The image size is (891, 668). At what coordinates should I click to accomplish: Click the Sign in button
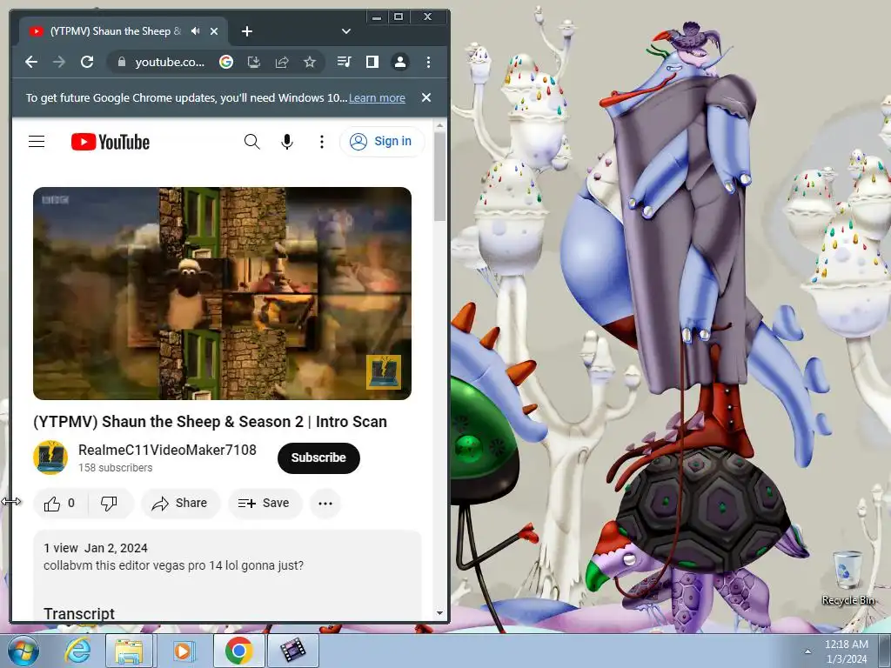click(x=382, y=142)
